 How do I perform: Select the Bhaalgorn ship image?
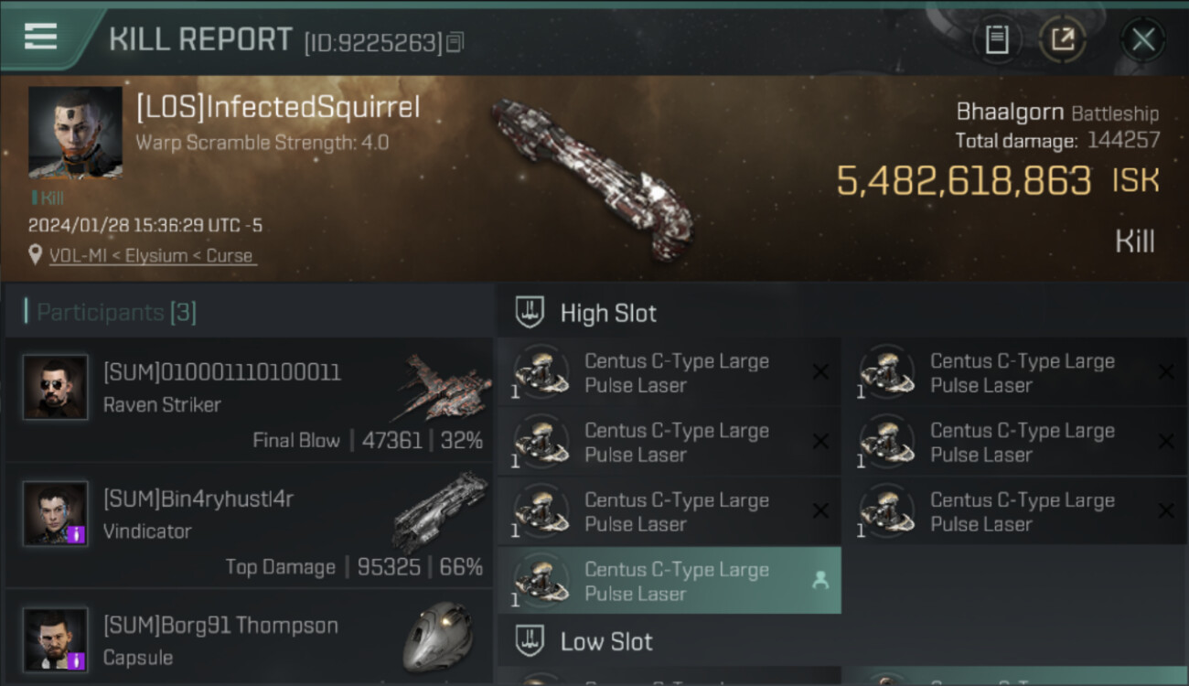pyautogui.click(x=593, y=180)
